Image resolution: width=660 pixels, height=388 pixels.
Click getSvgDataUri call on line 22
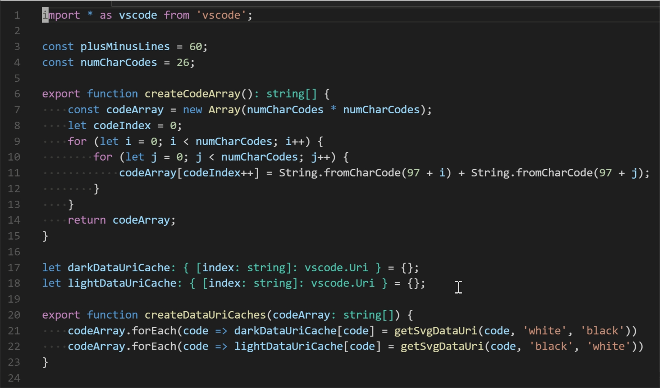[x=442, y=346]
